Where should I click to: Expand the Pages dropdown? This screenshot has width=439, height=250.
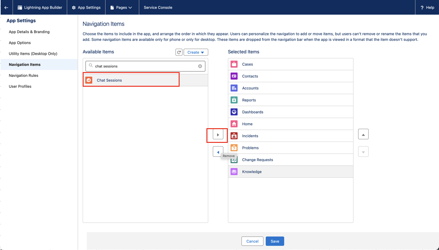pos(121,7)
